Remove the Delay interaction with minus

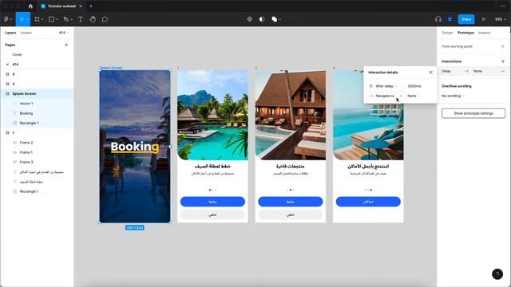click(503, 71)
